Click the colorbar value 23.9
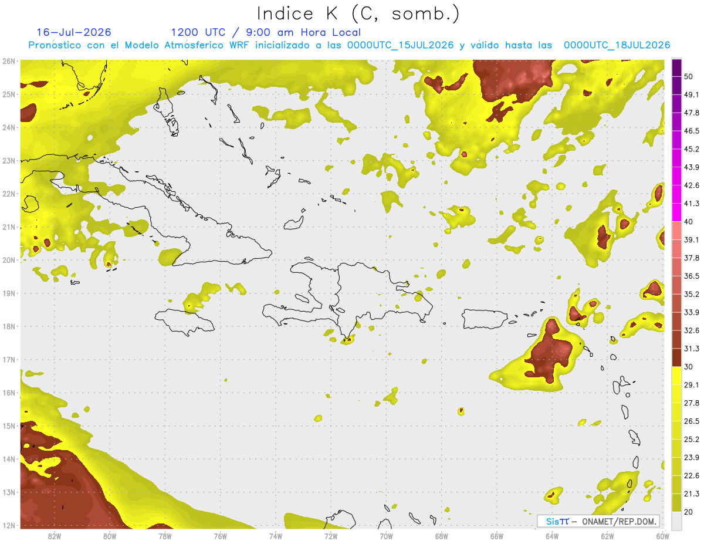Screen dimensions: 704x544 tap(692, 457)
